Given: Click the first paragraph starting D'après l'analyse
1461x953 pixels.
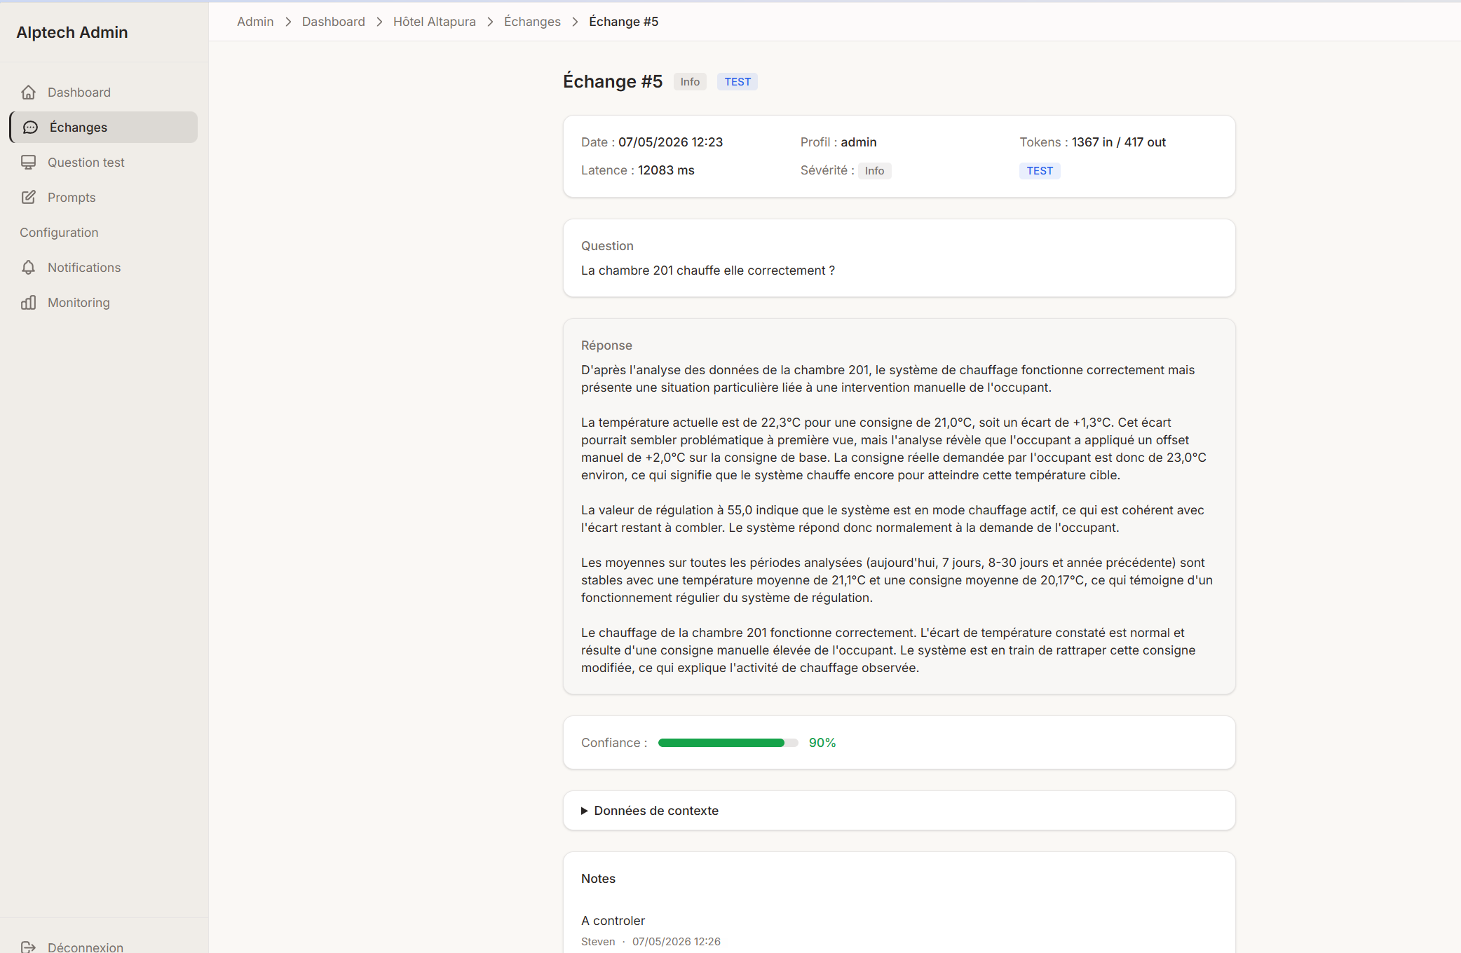Looking at the screenshot, I should tap(888, 378).
